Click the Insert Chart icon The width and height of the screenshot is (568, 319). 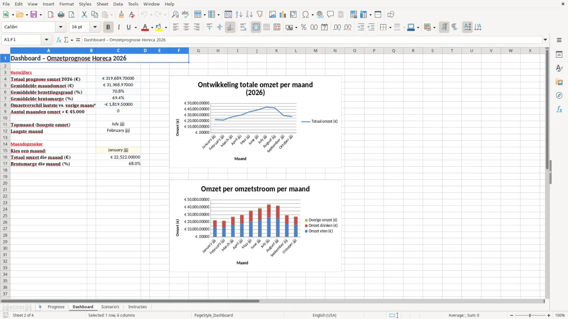point(283,15)
